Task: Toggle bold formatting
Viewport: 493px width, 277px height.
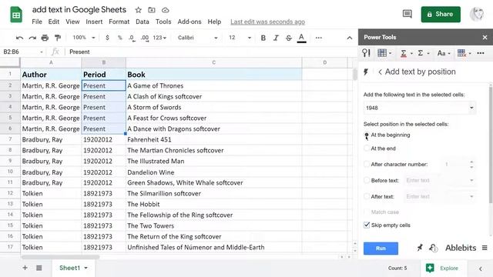Action: [263, 38]
